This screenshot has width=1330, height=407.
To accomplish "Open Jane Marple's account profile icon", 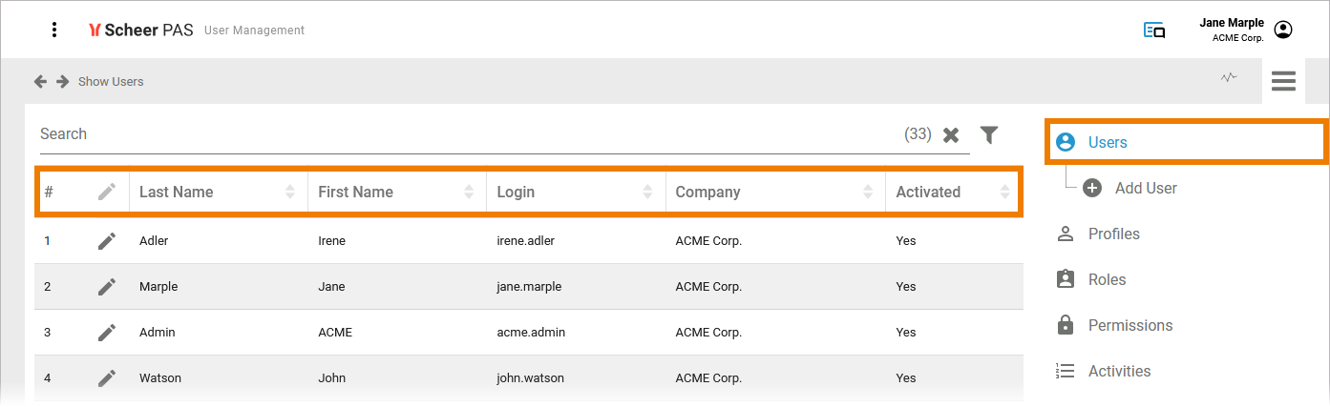I will pyautogui.click(x=1283, y=30).
